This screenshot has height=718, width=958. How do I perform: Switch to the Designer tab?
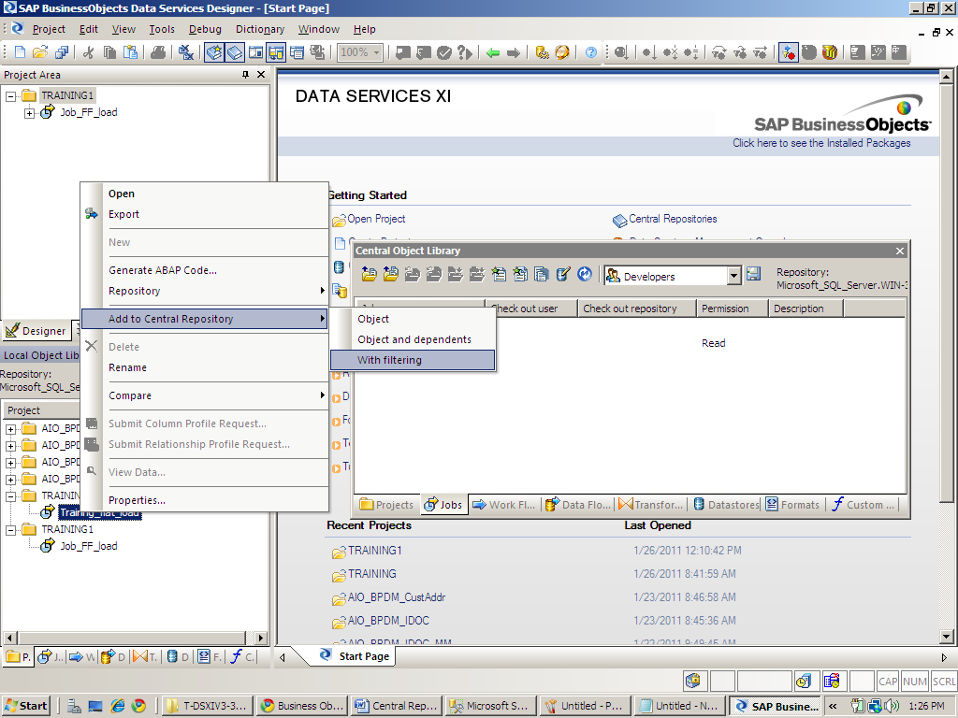36,331
